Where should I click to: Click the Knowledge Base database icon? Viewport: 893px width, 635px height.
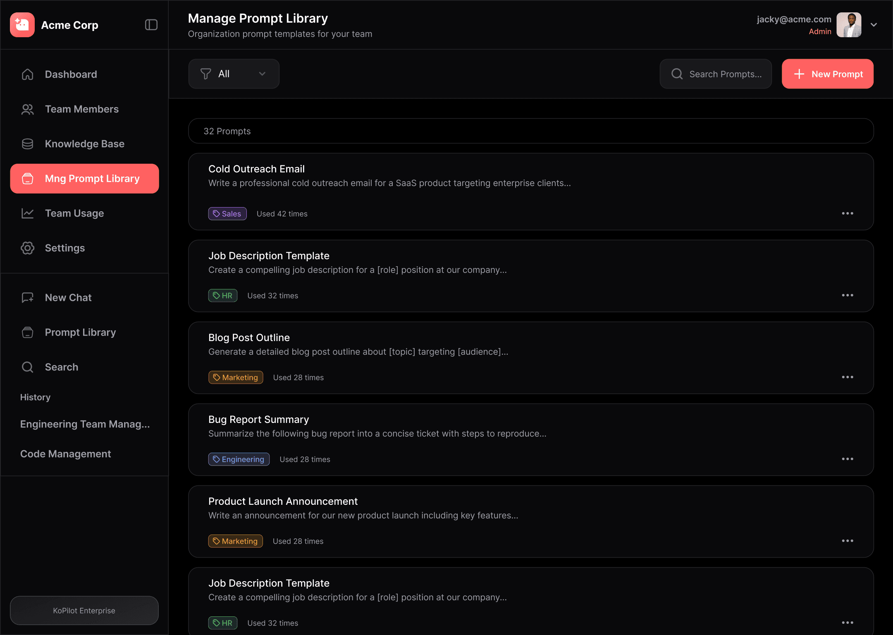pos(28,144)
